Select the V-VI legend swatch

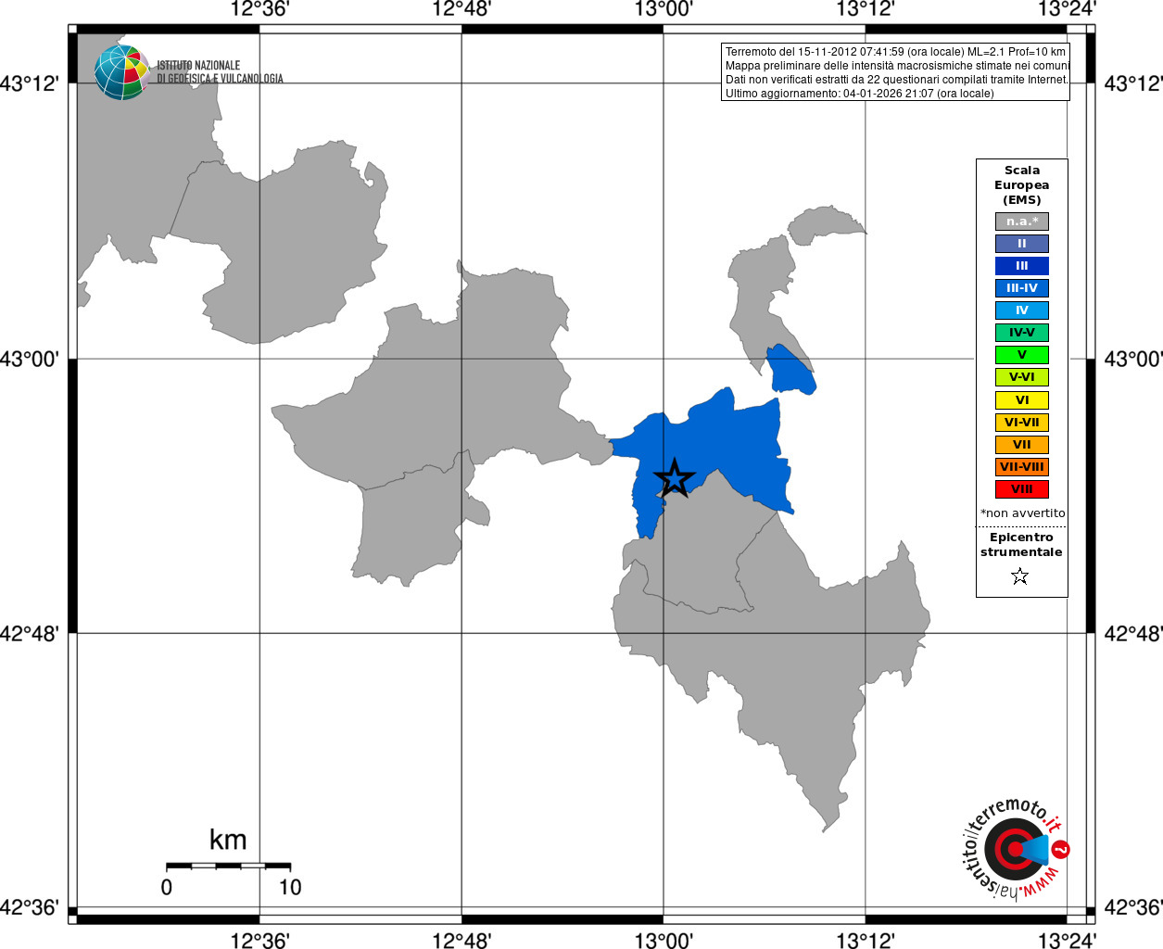[x=1022, y=377]
